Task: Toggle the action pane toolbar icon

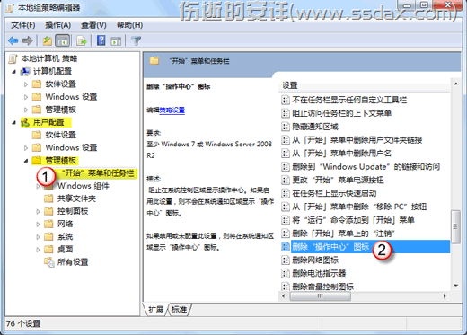Action: pos(116,41)
